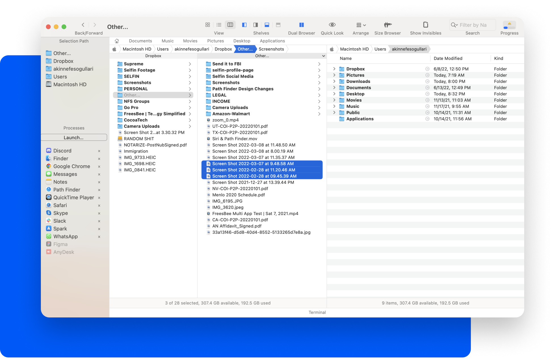
Task: Click the Launch... button
Action: 74,138
